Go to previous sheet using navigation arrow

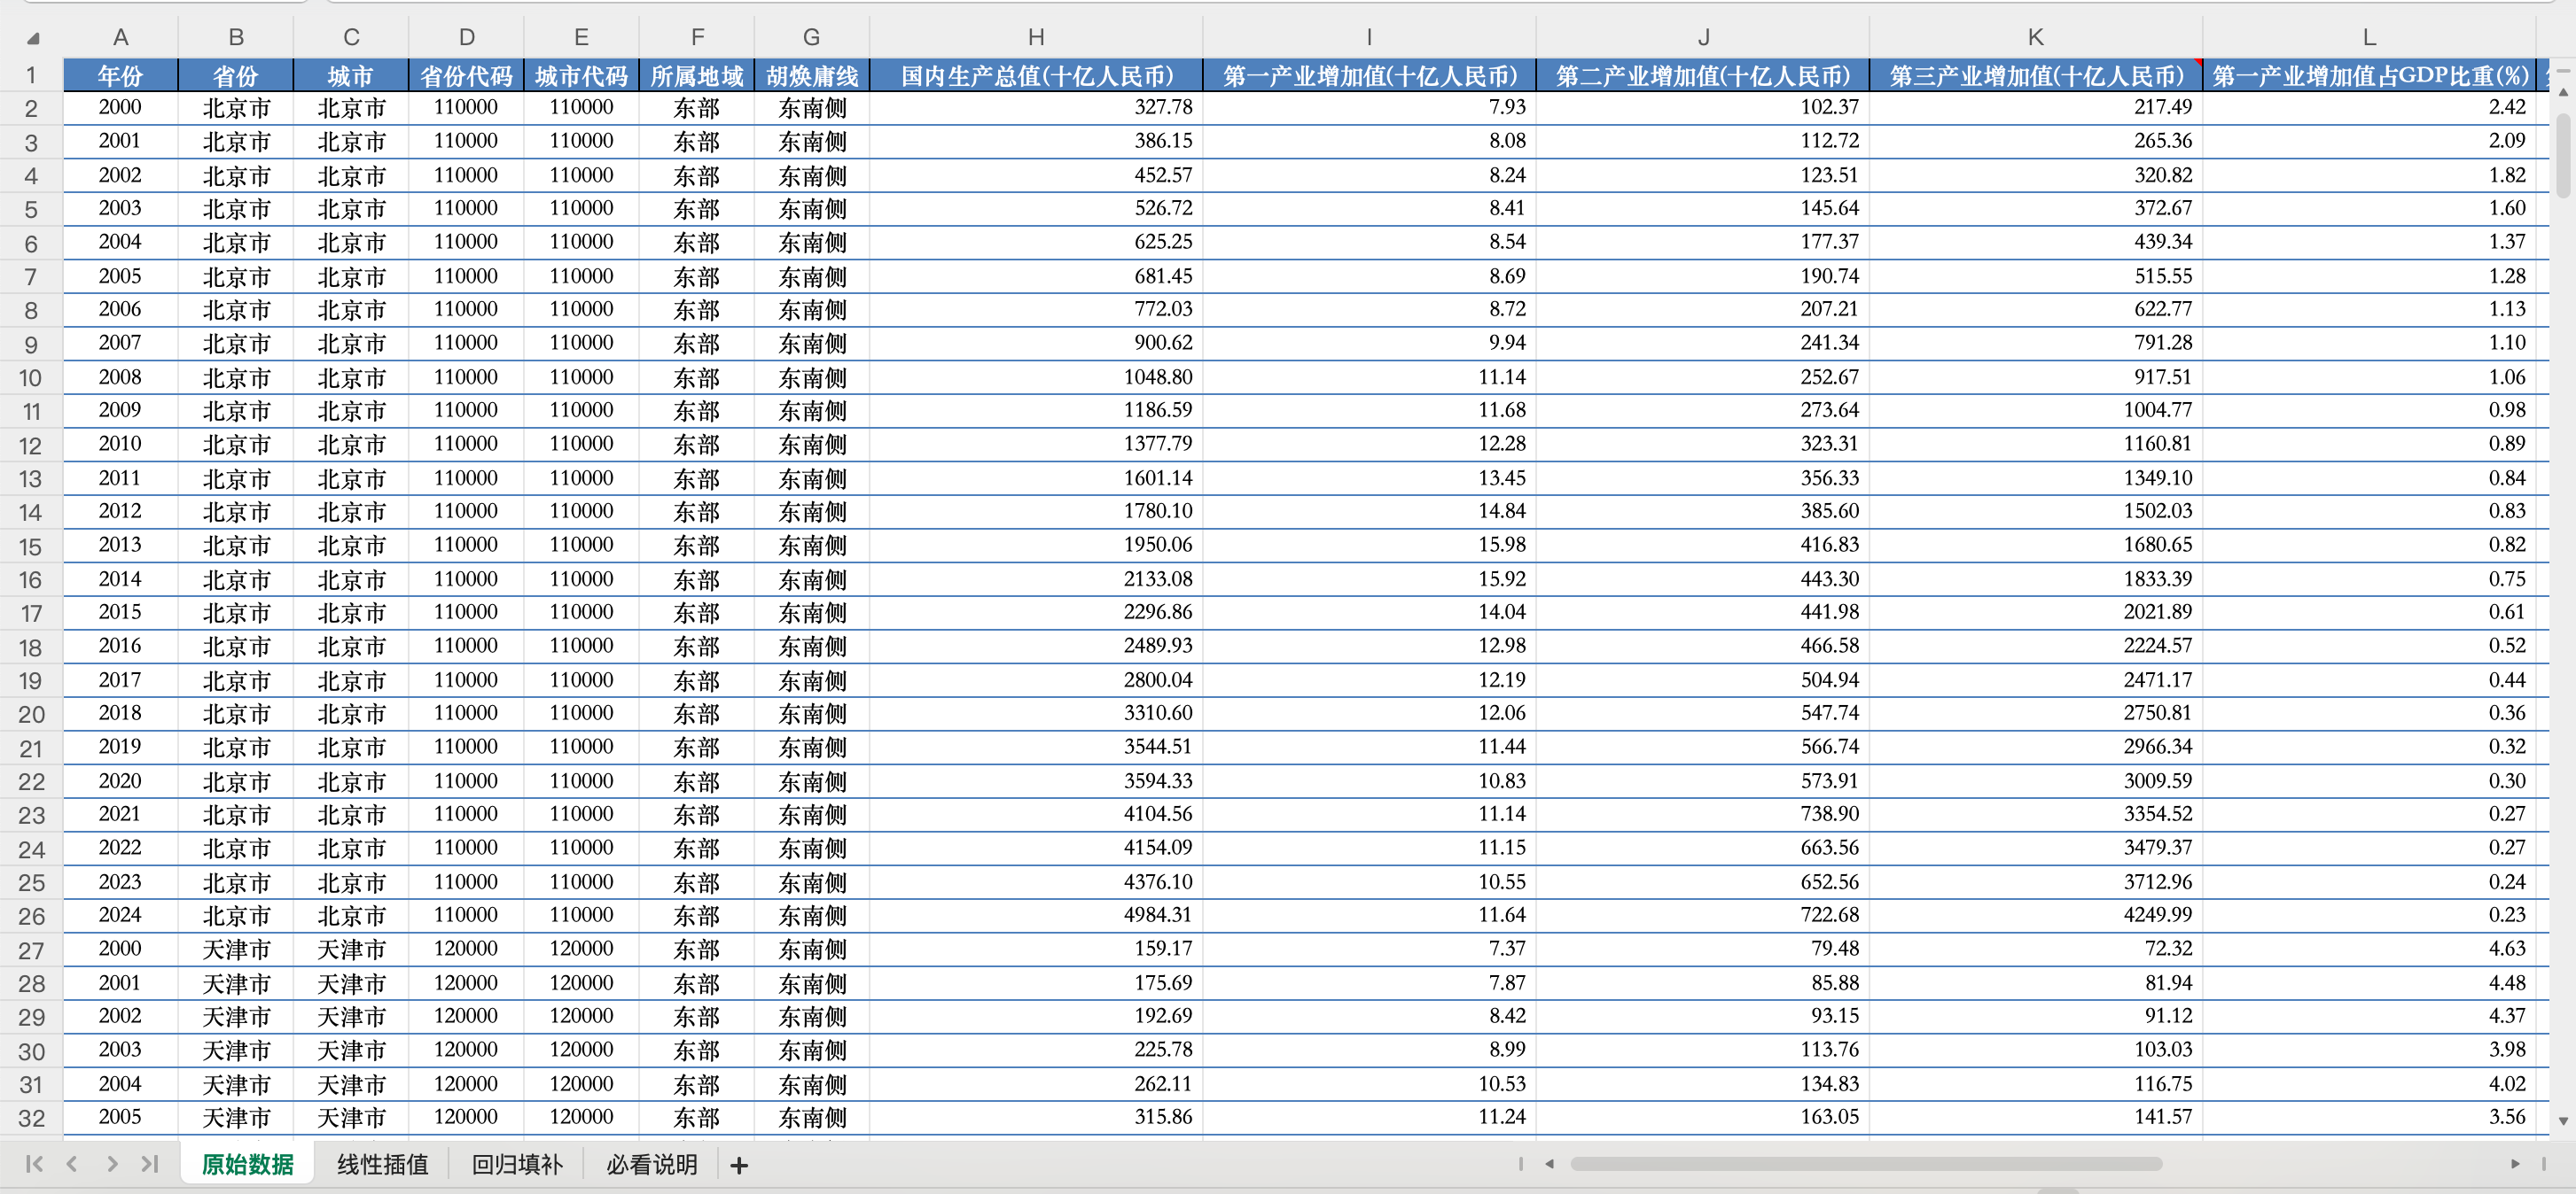point(72,1164)
